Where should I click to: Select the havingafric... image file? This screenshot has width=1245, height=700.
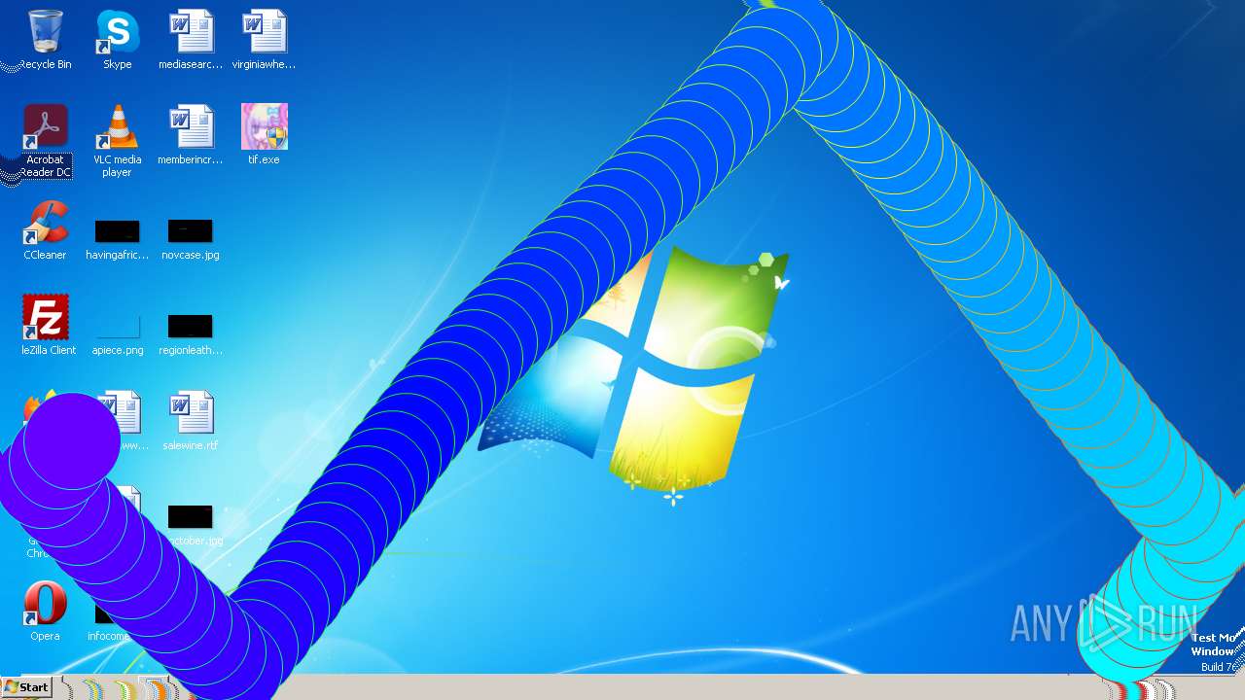click(117, 240)
